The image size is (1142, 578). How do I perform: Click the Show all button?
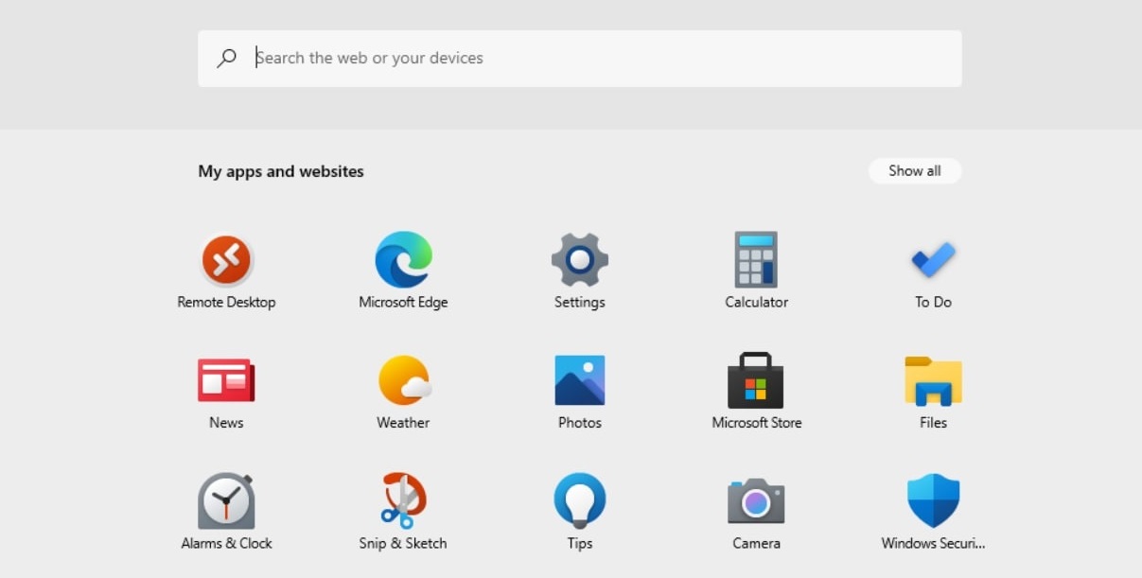point(915,171)
